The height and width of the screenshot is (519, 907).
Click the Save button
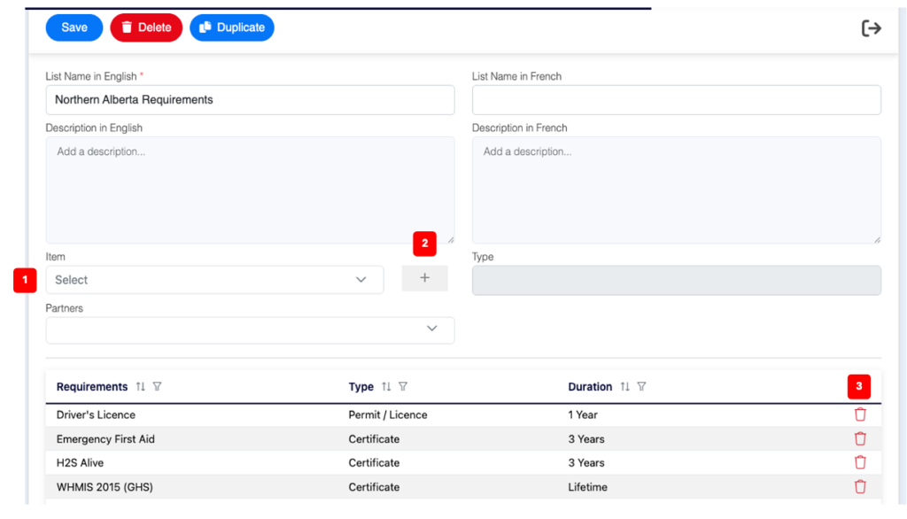point(74,27)
